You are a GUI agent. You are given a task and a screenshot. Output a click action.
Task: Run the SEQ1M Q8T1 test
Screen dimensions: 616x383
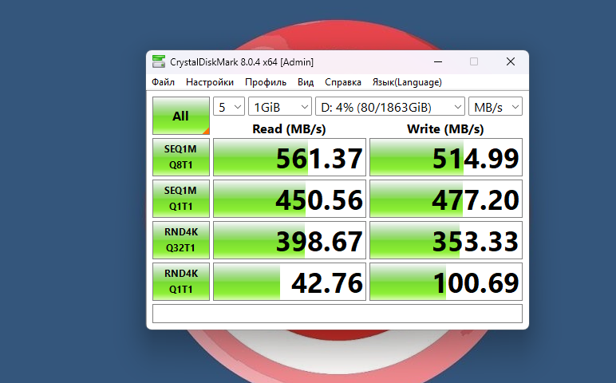(181, 157)
